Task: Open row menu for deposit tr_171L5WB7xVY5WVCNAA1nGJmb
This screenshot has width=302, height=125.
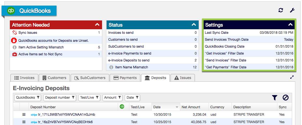Action: (24, 114)
